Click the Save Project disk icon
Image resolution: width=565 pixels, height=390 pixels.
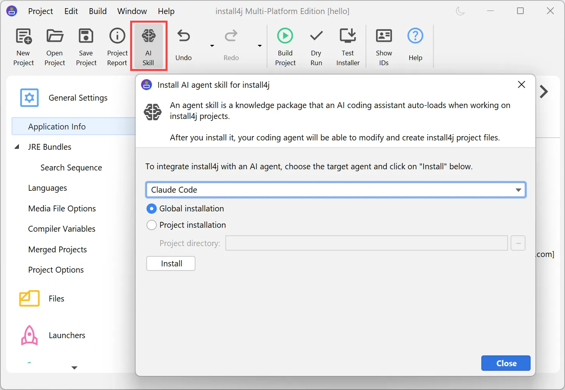[86, 36]
